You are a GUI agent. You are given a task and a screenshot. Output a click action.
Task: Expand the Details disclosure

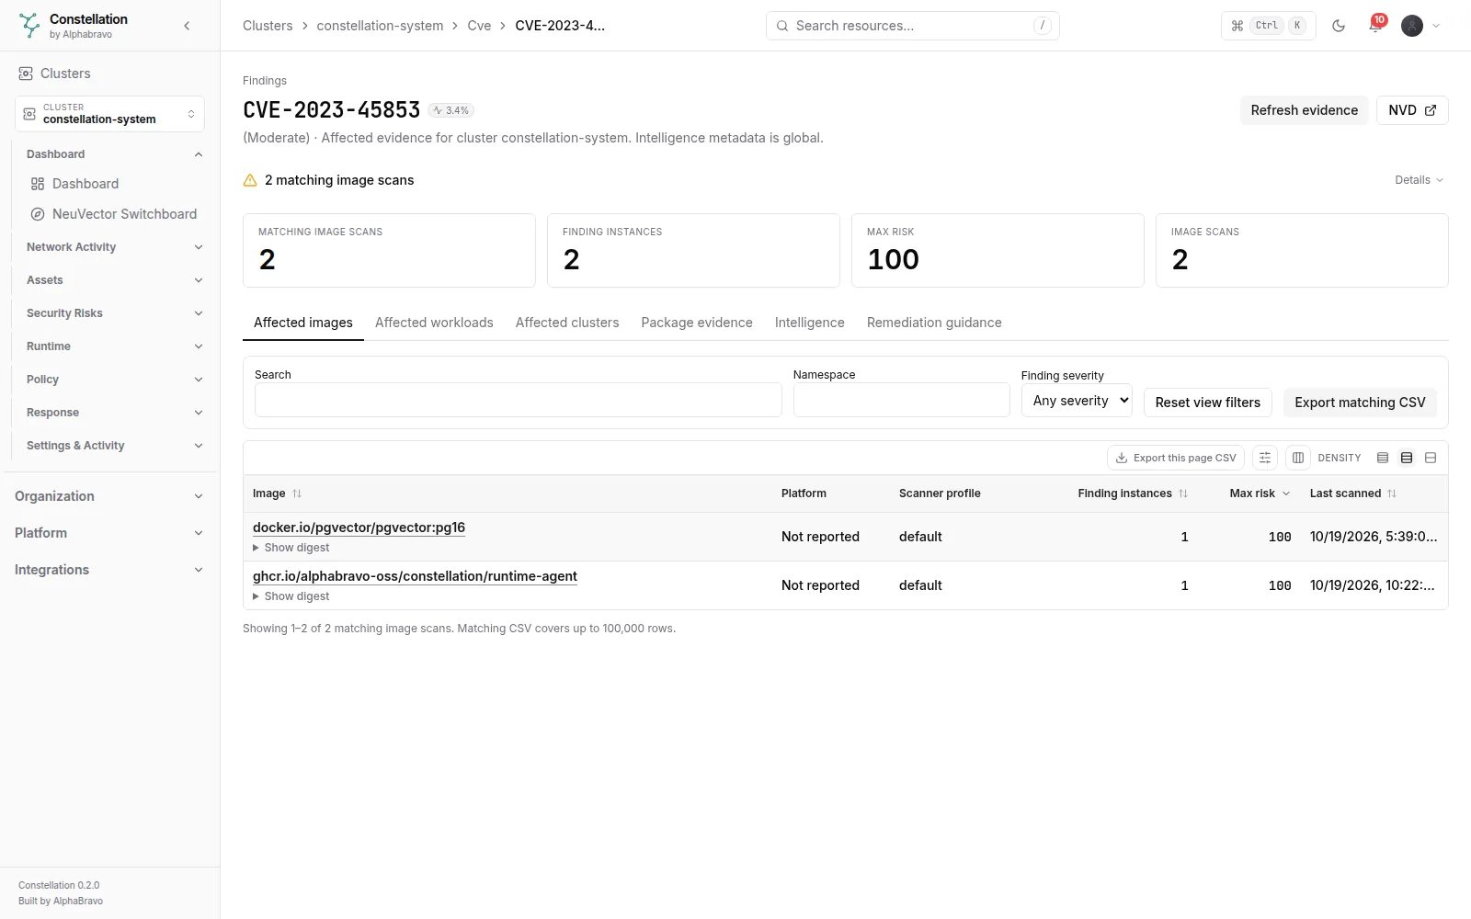click(1419, 180)
